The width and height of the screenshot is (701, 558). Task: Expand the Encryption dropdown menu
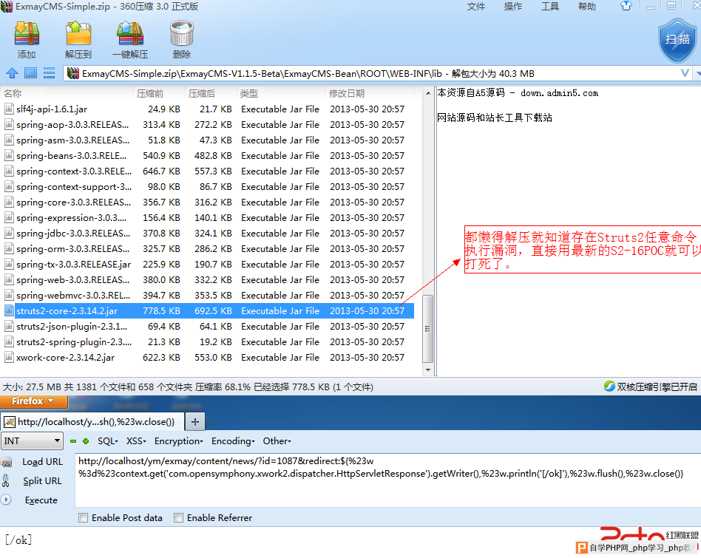tap(179, 441)
